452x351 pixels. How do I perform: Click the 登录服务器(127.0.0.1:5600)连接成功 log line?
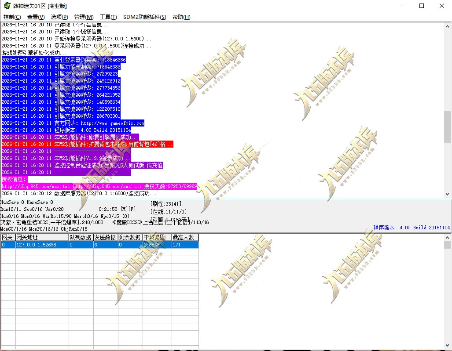[x=77, y=46]
